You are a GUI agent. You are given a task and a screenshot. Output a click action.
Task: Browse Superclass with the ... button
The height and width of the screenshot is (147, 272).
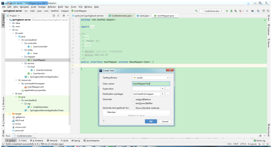point(168,89)
